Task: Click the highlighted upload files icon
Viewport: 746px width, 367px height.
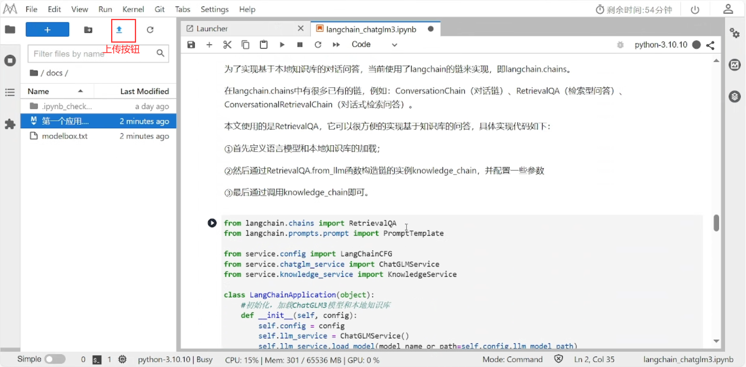Action: coord(119,29)
